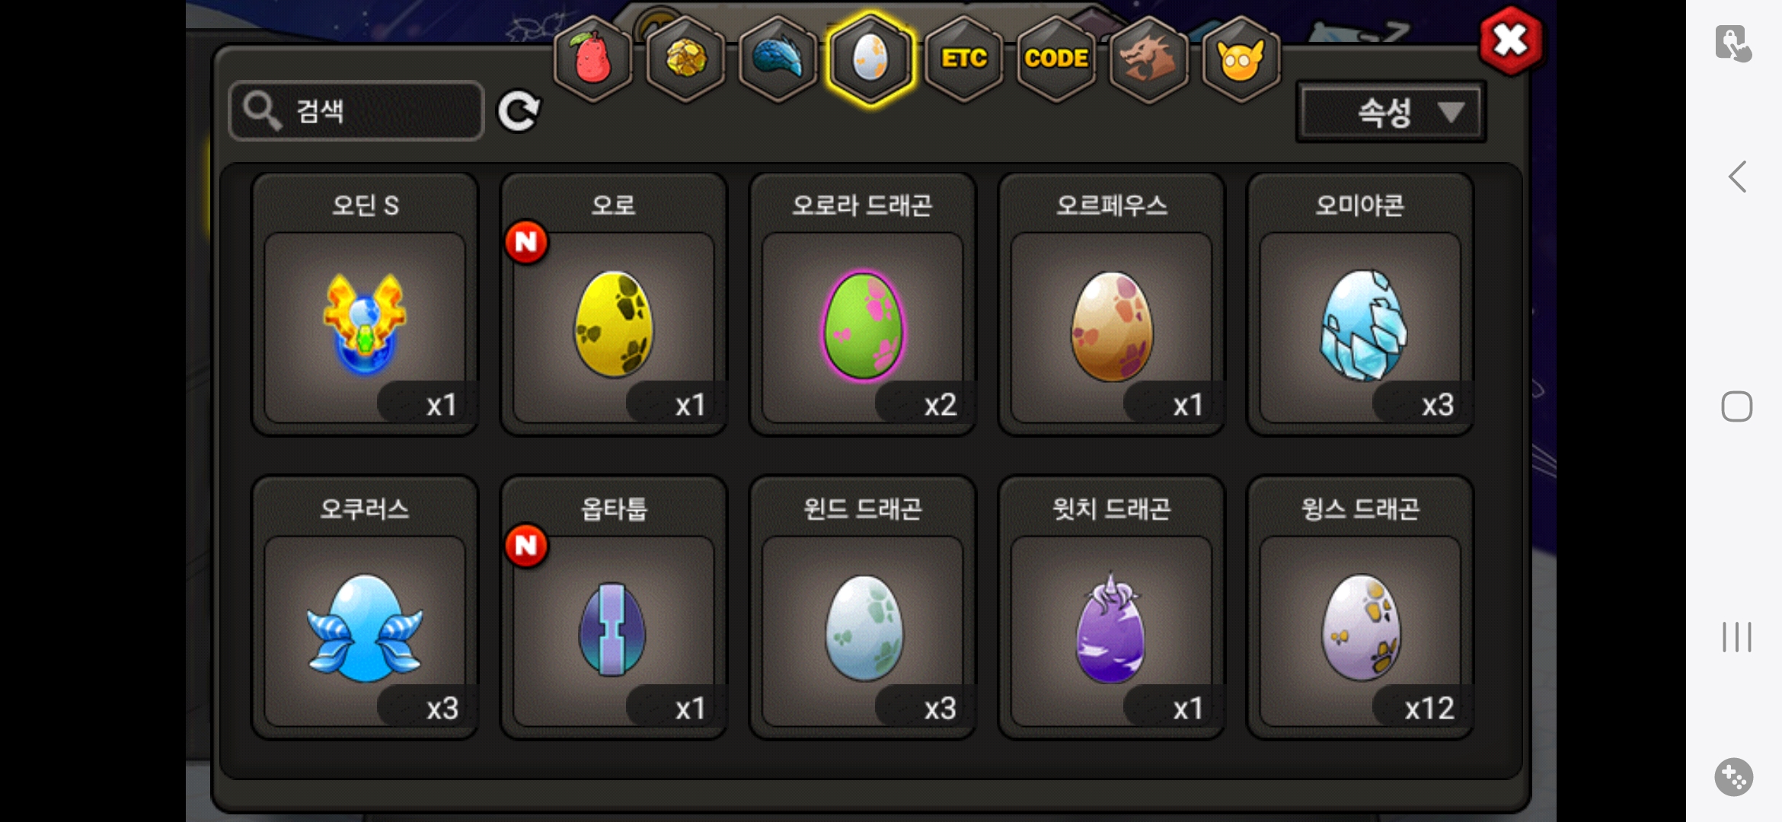Click the refresh arrow beside search
This screenshot has height=822, width=1782.
click(x=519, y=112)
